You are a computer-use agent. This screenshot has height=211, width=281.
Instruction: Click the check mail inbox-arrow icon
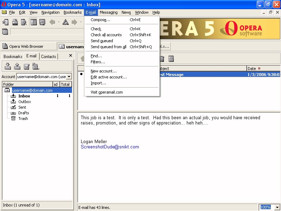click(x=7, y=66)
